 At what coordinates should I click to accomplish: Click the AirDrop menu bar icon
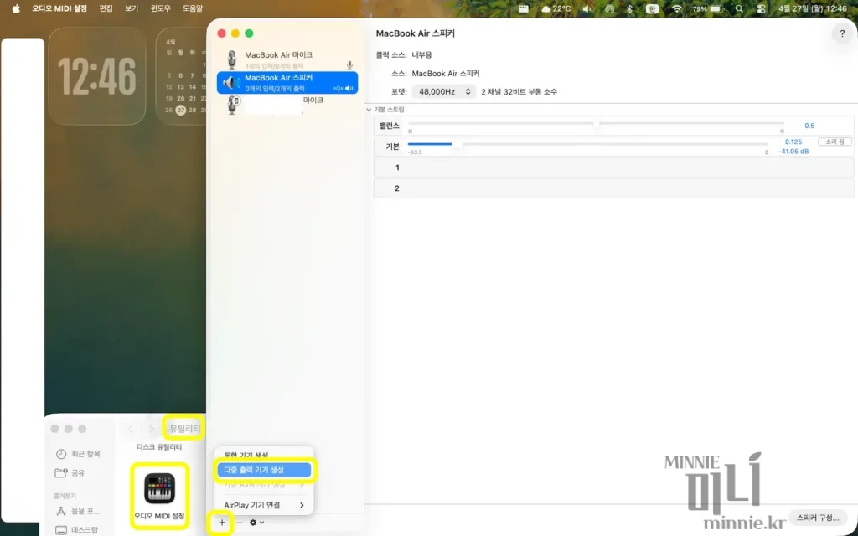[x=610, y=8]
